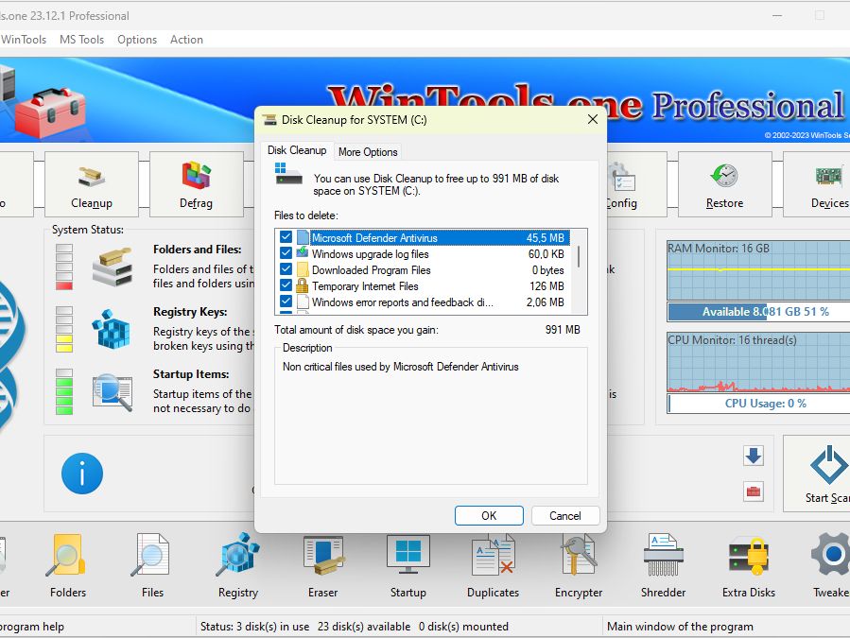The width and height of the screenshot is (850, 638).
Task: Launch the Registry scanner tool
Action: coord(238,565)
